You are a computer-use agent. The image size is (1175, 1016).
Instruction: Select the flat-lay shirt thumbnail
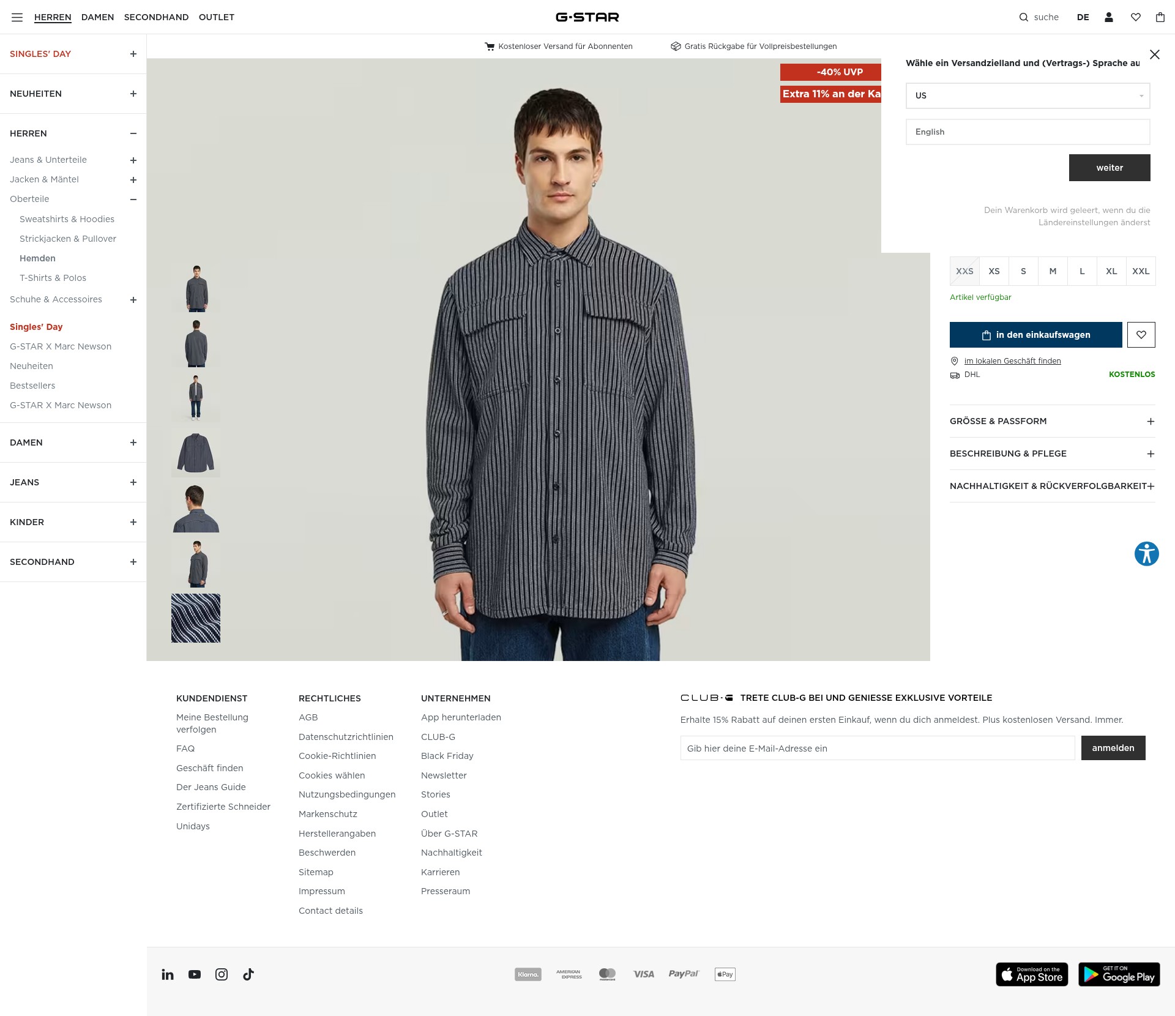pos(196,453)
